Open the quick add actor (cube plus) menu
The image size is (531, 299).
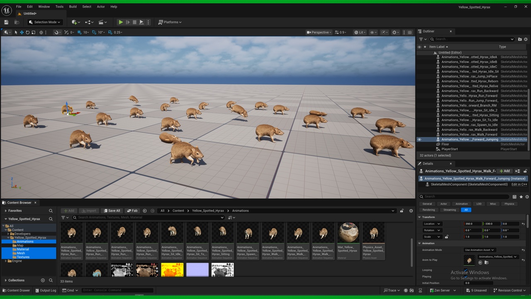[x=76, y=22]
